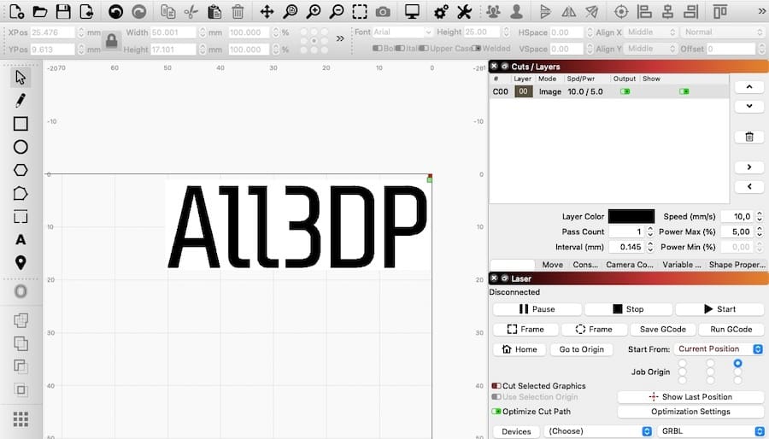Open settings gears icon
The image size is (769, 439).
click(441, 11)
